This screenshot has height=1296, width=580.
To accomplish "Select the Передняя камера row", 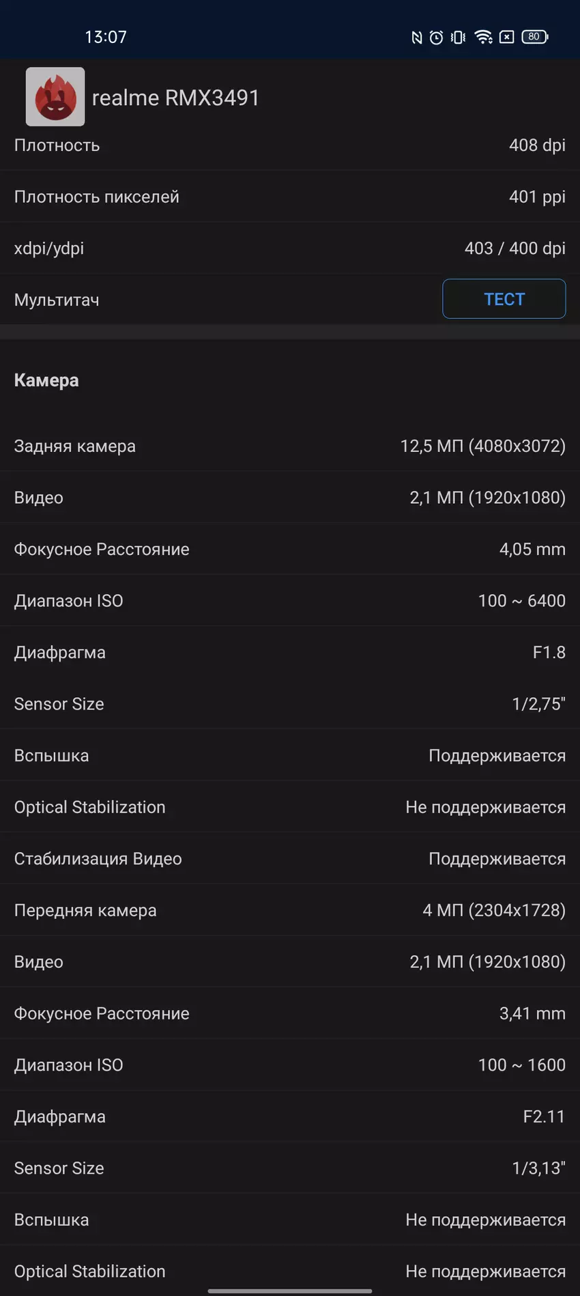I will tap(289, 910).
